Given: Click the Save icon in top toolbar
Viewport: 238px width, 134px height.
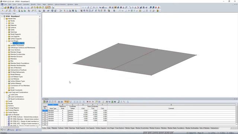Looking at the screenshot, I should click(13, 7).
